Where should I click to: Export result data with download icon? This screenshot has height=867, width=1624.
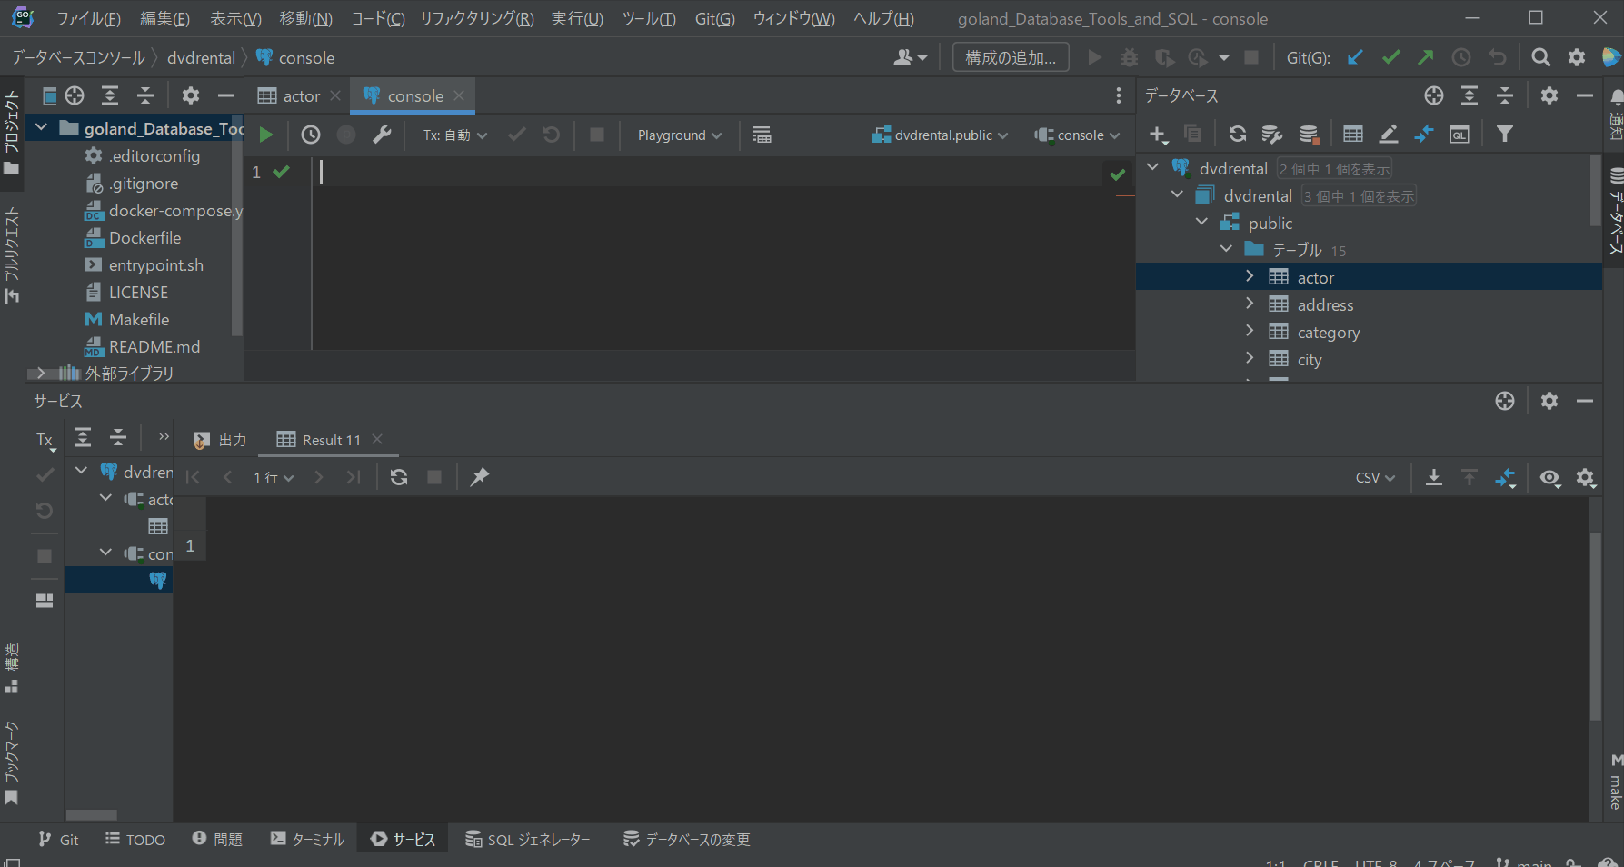(1433, 477)
